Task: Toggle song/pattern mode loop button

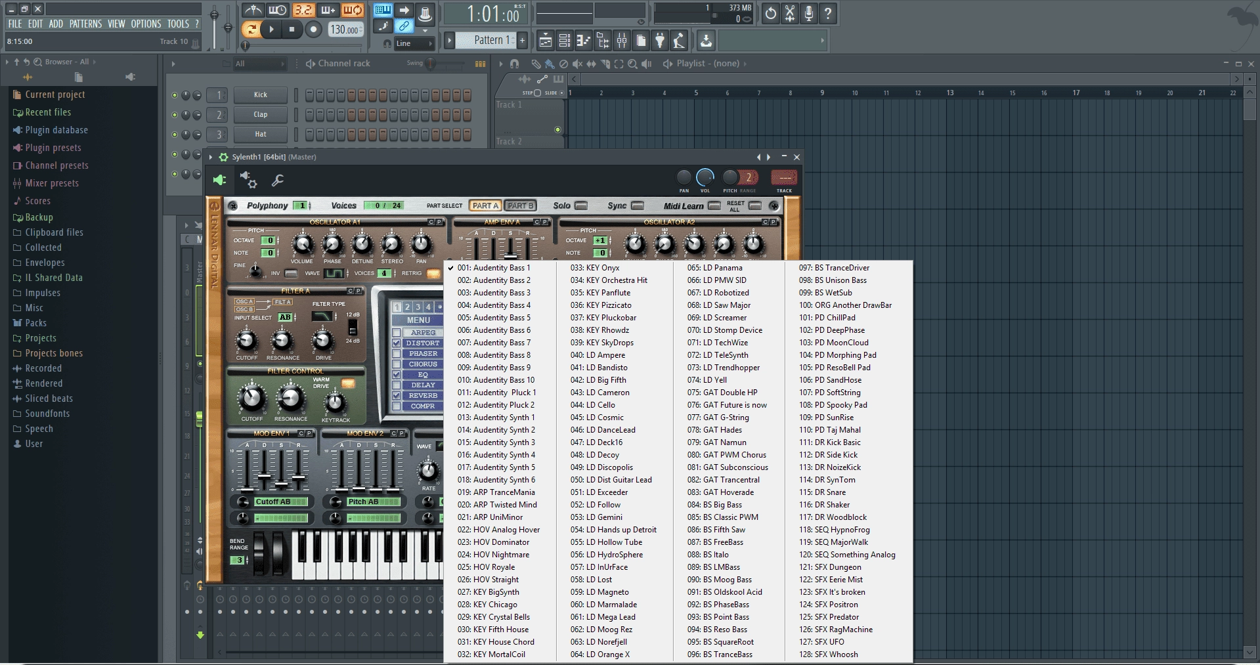Action: coord(250,29)
